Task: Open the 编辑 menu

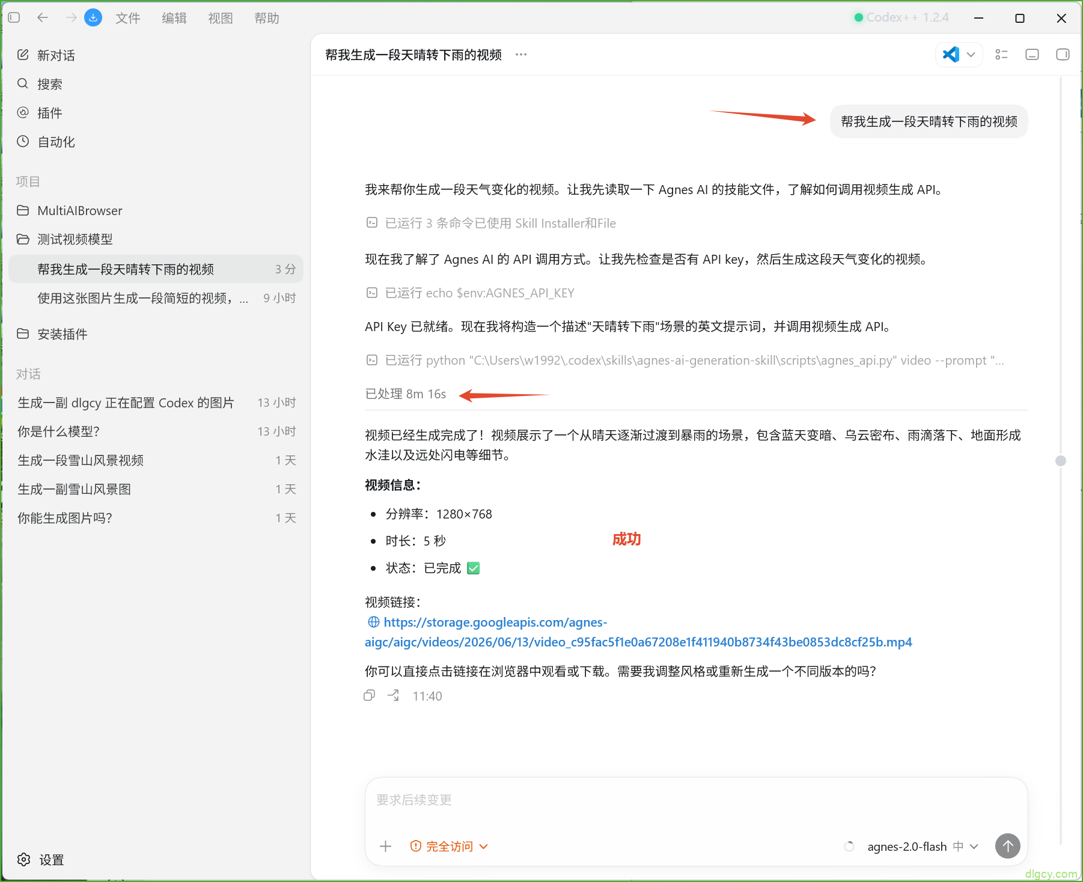Action: (174, 18)
